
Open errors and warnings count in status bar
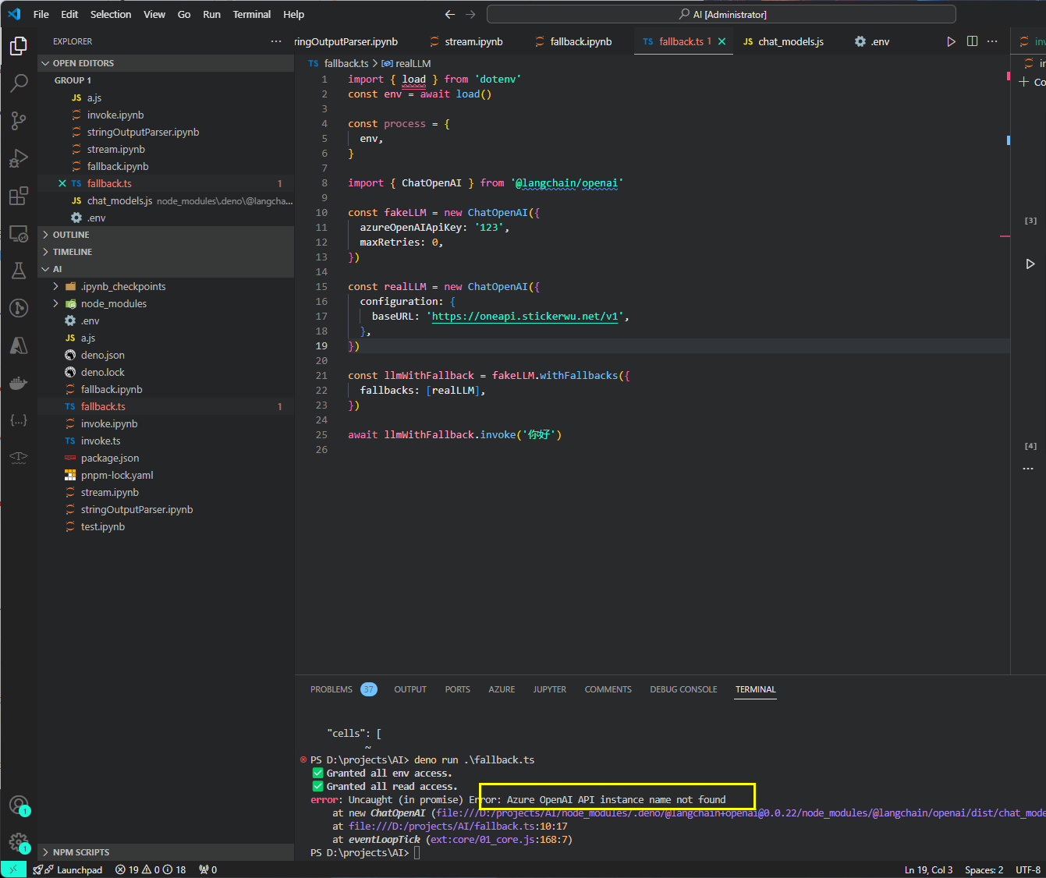pos(151,869)
